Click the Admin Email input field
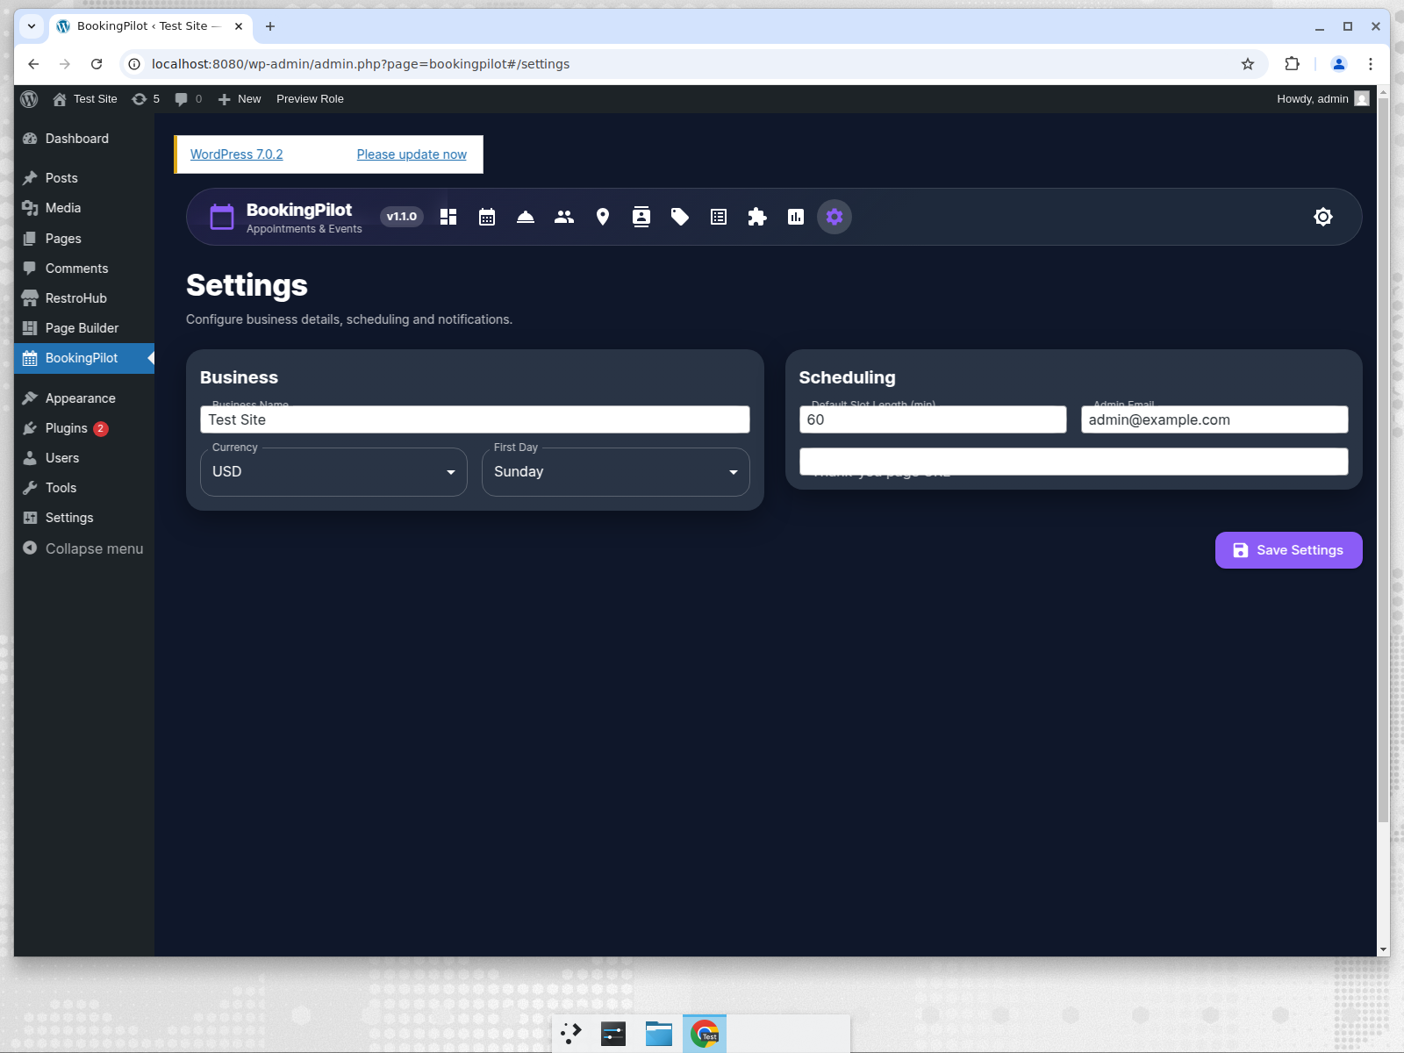Image resolution: width=1404 pixels, height=1053 pixels. 1214,419
